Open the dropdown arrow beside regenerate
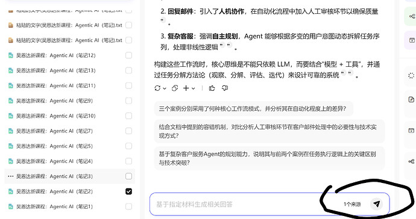 pyautogui.click(x=165, y=88)
